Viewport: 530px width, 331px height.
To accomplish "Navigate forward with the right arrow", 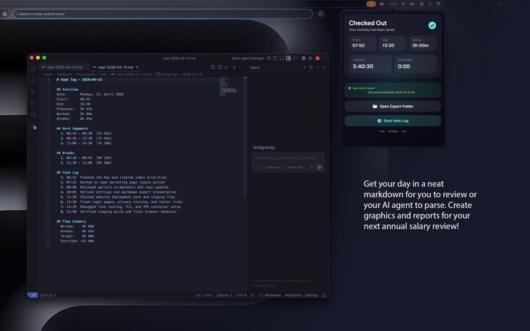I will [234, 68].
